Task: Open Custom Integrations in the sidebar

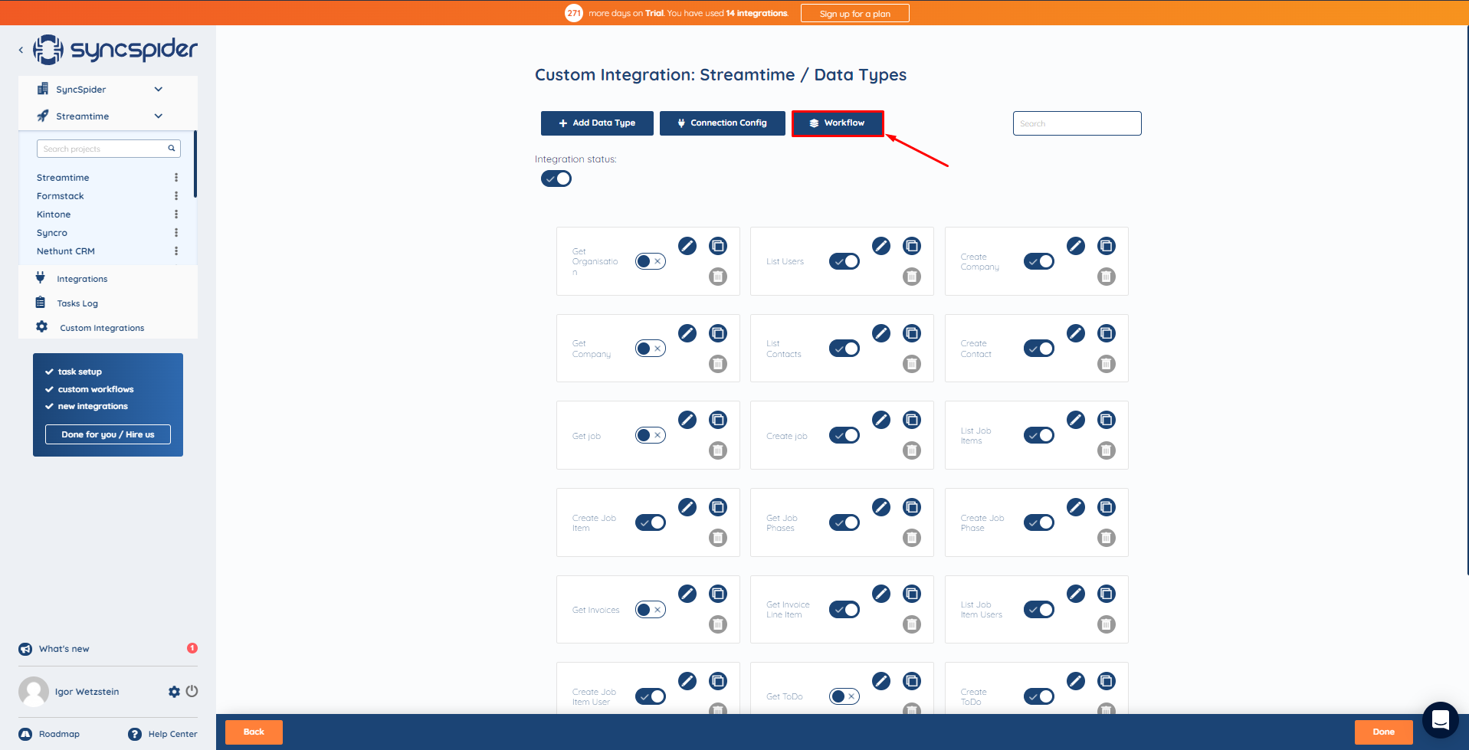Action: click(102, 328)
